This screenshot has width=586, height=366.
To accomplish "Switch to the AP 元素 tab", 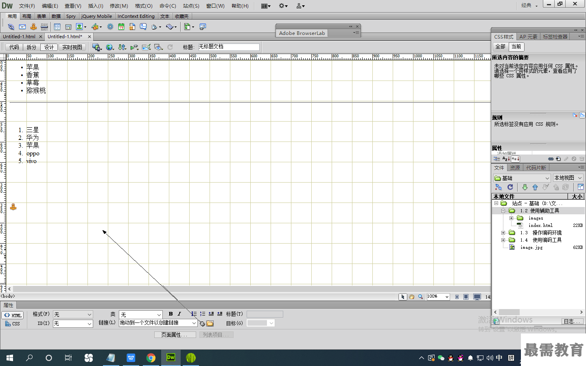I will (x=528, y=37).
